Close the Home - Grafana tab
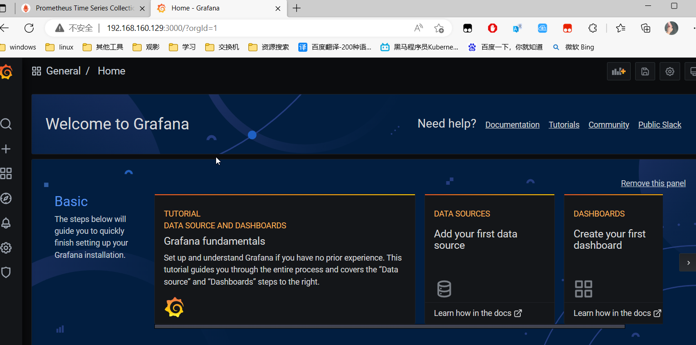Image resolution: width=696 pixels, height=345 pixels. pos(278,8)
